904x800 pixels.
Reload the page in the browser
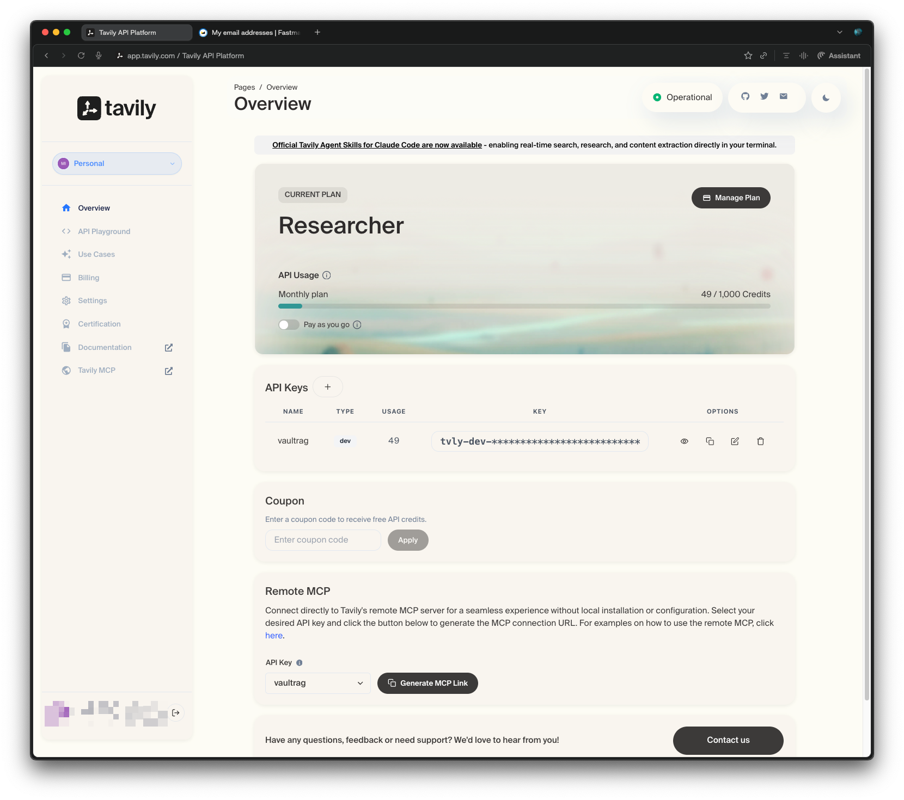pos(81,56)
